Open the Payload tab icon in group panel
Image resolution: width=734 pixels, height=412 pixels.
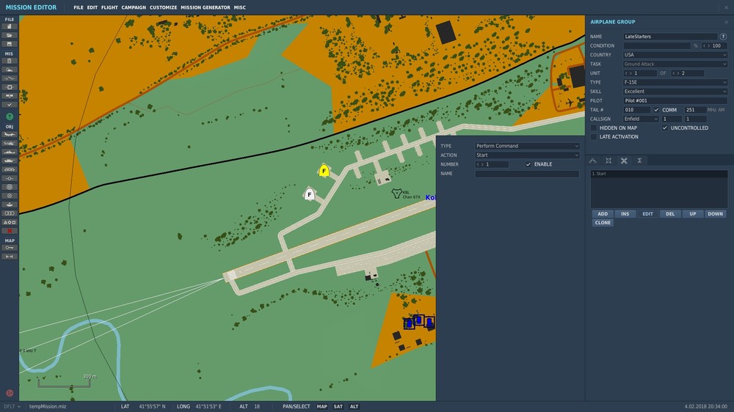click(x=608, y=161)
